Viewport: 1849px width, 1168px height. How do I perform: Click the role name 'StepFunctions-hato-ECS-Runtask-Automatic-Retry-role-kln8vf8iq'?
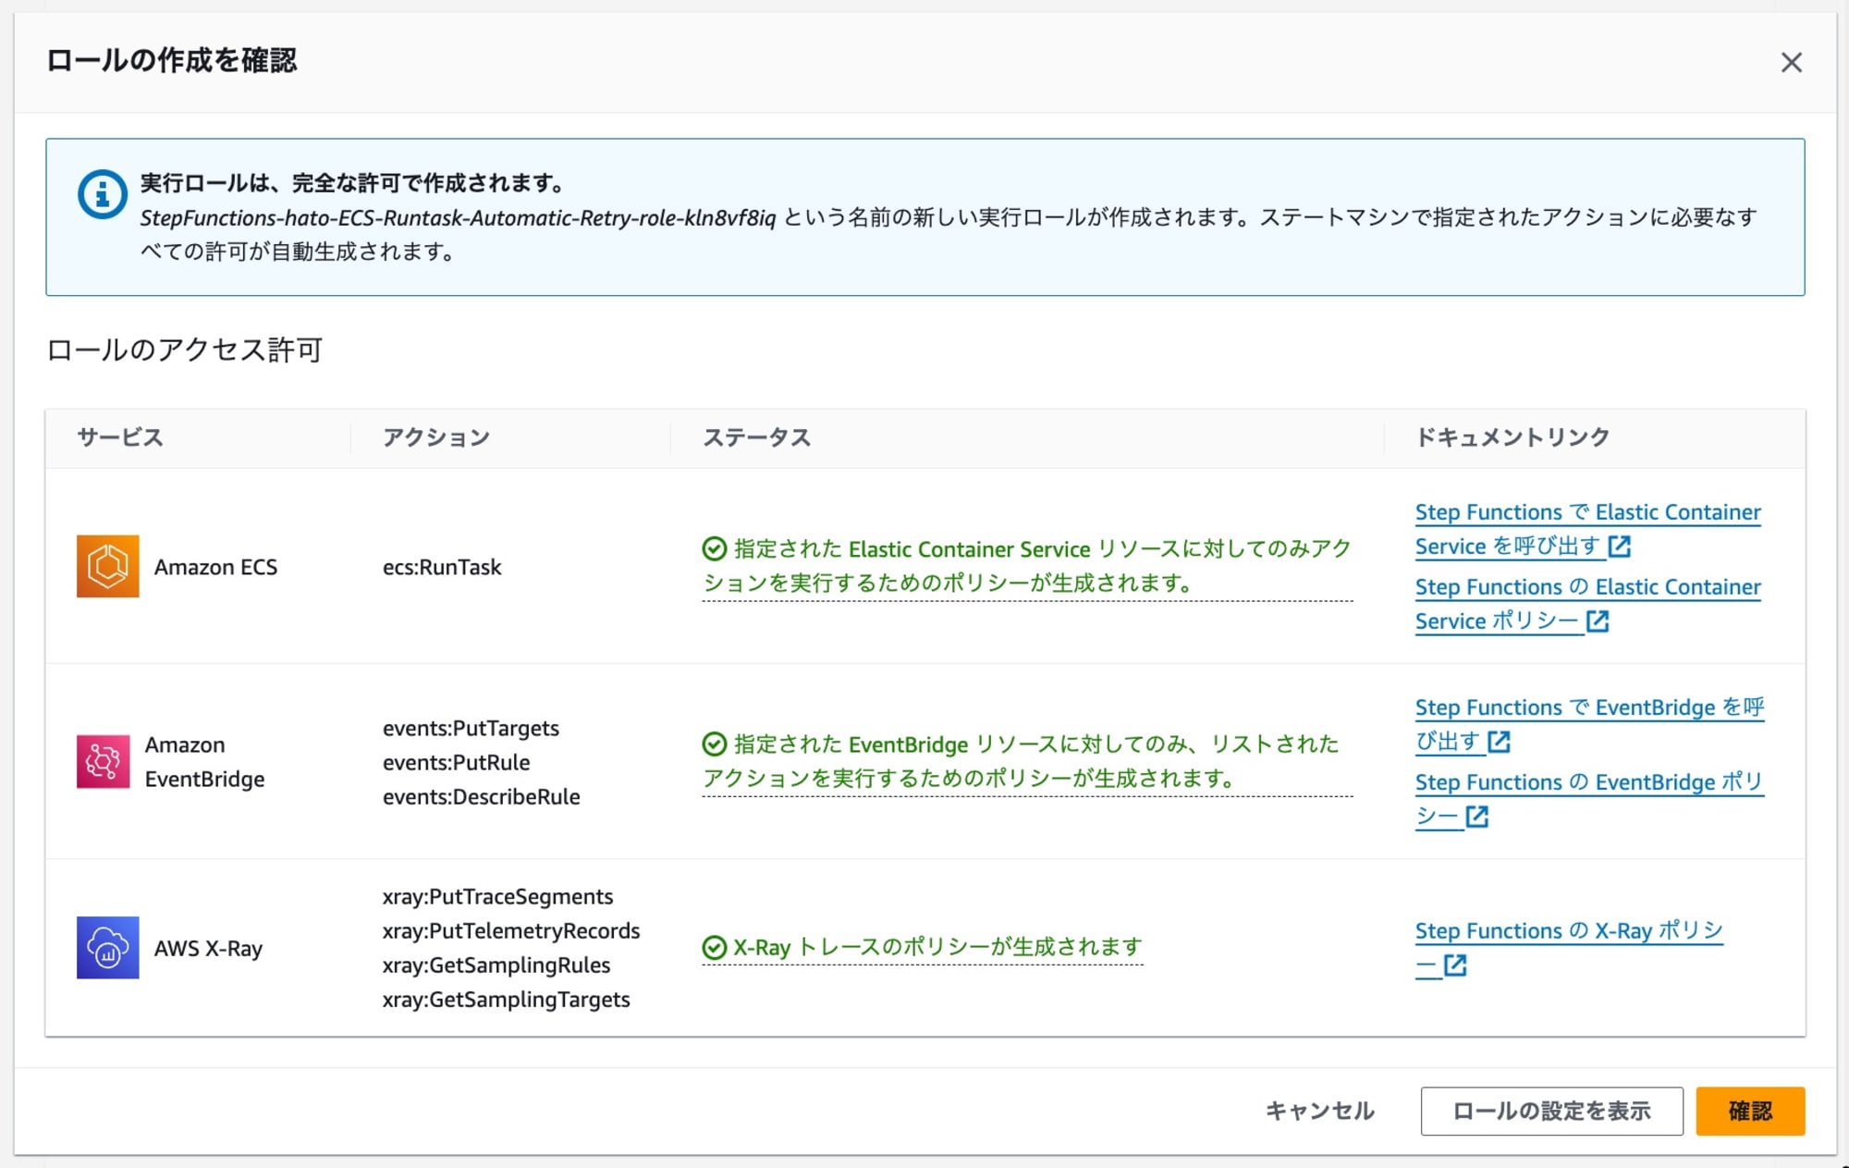tap(458, 217)
